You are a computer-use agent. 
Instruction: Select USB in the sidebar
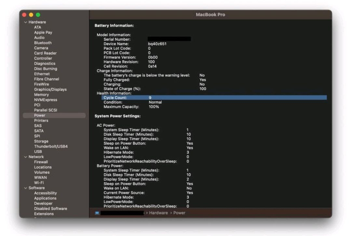click(38, 152)
